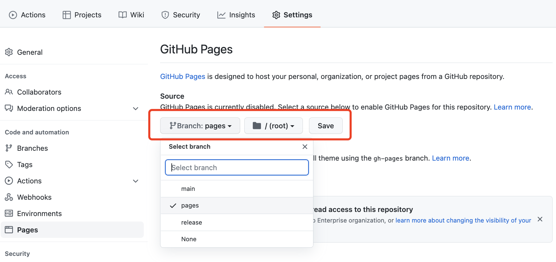Click the Settings gear icon in top nav
Screen dimensions: 556x262
[x=276, y=15]
